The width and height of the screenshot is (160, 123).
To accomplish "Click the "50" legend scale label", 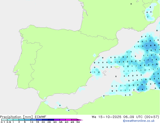I will click(78, 122).
